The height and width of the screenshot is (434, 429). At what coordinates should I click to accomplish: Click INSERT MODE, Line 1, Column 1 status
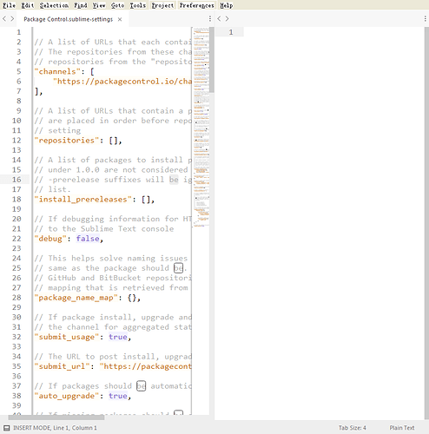[x=55, y=428]
